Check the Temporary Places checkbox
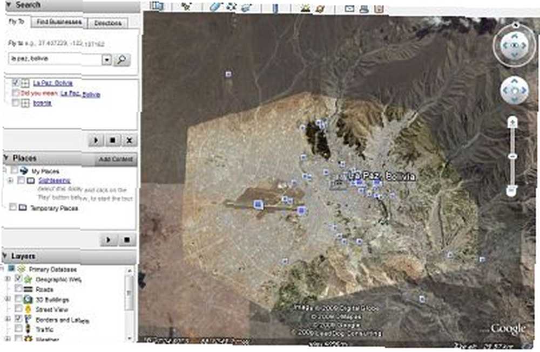The height and width of the screenshot is (352, 540). 13,207
